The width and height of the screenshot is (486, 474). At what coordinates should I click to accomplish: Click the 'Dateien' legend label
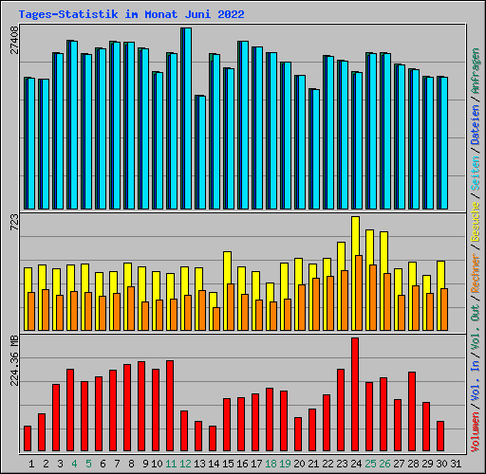tap(476, 125)
